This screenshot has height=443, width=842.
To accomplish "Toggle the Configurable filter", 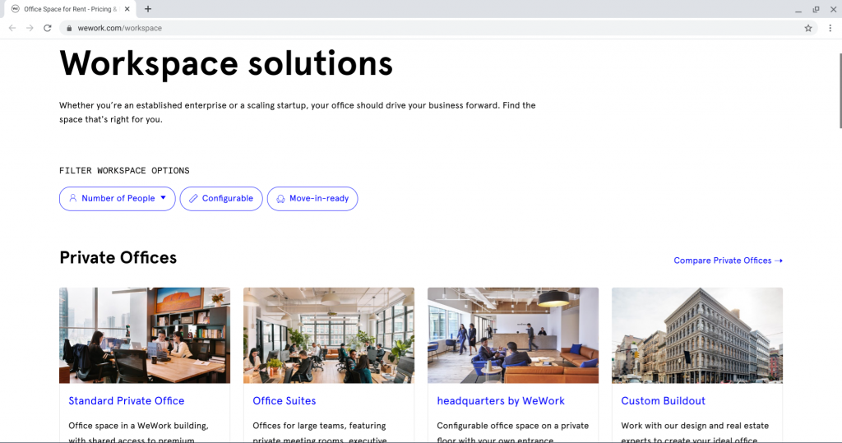I will pyautogui.click(x=221, y=199).
